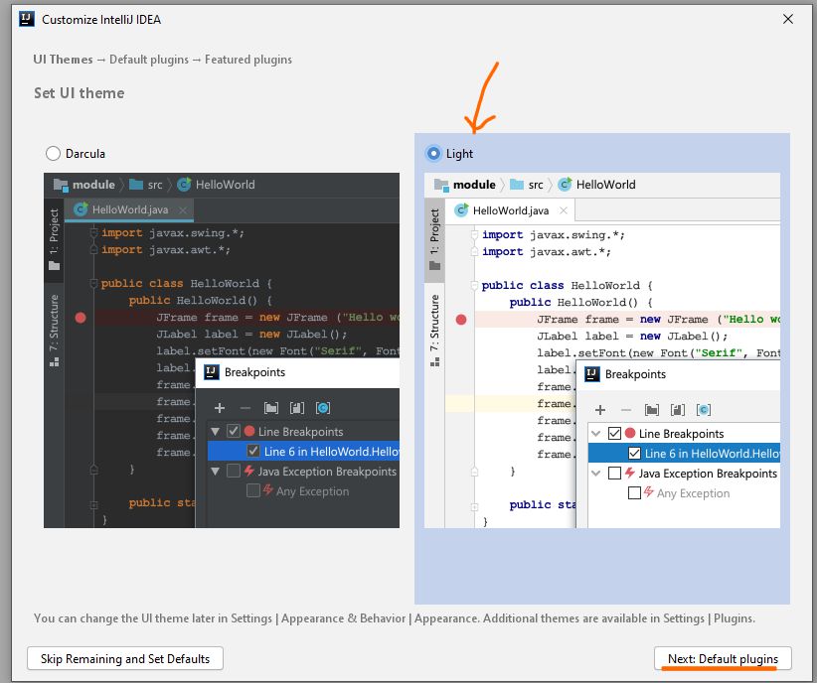Click the red breakpoint dot in Darcula preview
Viewport: 817px width, 683px height.
coord(81,318)
